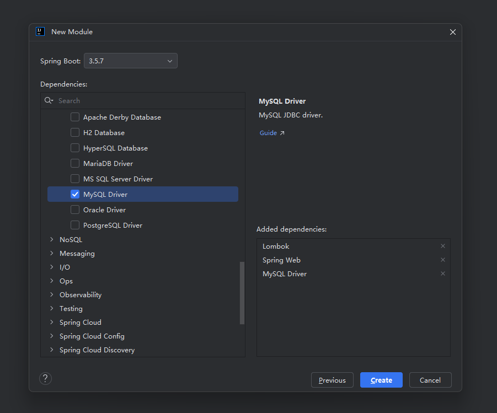Open the Spring Boot version dropdown
Image resolution: width=497 pixels, height=413 pixels.
point(131,61)
